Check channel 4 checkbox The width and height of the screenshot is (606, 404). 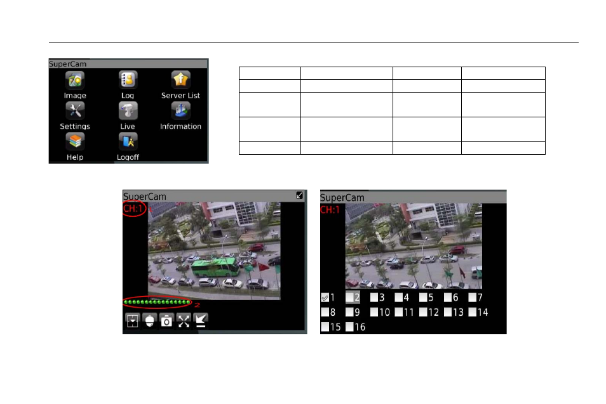point(399,297)
